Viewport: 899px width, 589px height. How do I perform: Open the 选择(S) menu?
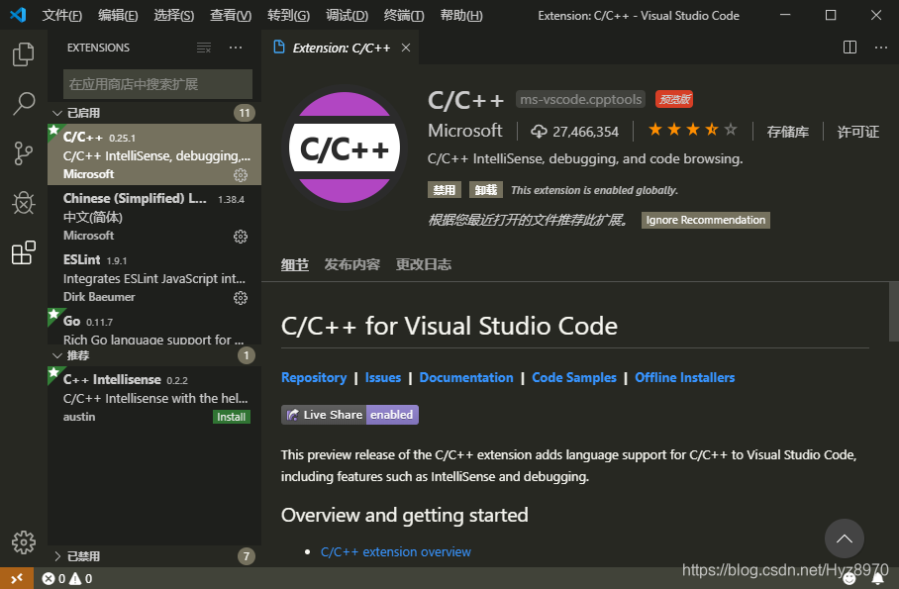click(173, 16)
